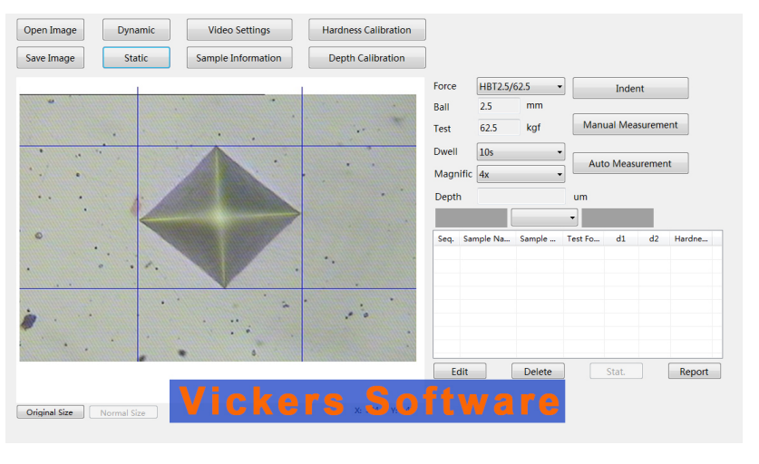
Task: Switch to Dynamic mode
Action: pyautogui.click(x=136, y=30)
